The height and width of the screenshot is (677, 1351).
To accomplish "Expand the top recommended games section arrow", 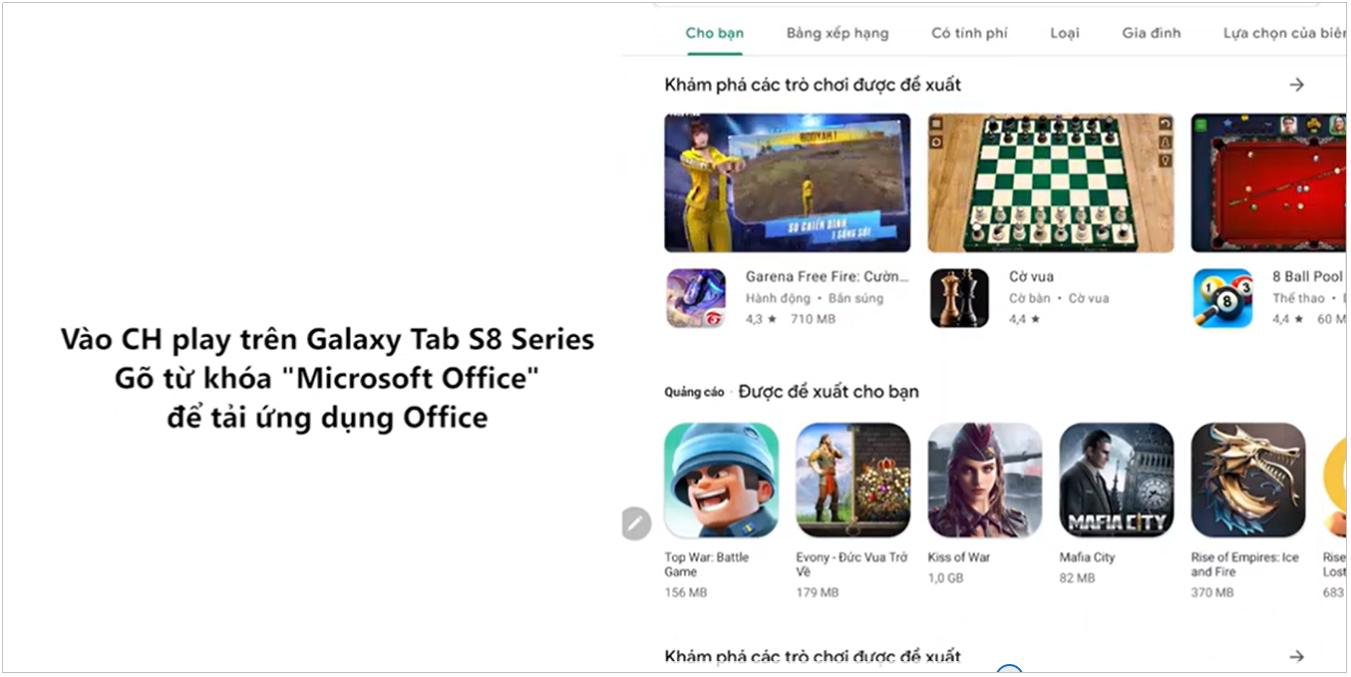I will tap(1296, 85).
